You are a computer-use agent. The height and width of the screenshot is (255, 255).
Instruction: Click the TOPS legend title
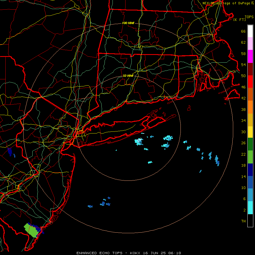point(249,17)
